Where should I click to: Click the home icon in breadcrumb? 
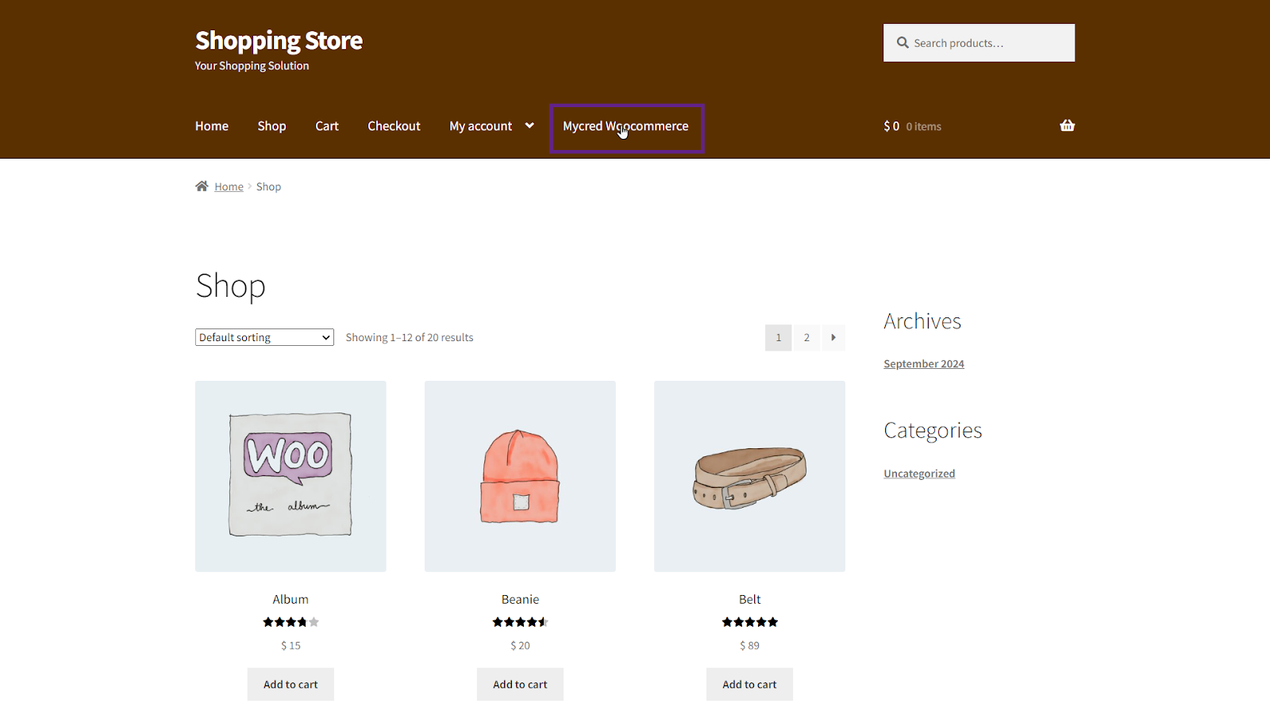coord(202,186)
